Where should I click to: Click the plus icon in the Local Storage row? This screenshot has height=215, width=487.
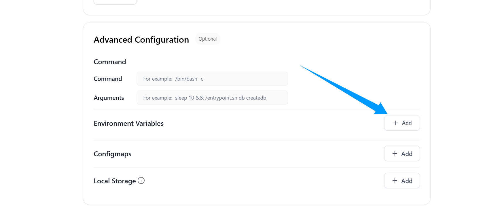click(395, 181)
